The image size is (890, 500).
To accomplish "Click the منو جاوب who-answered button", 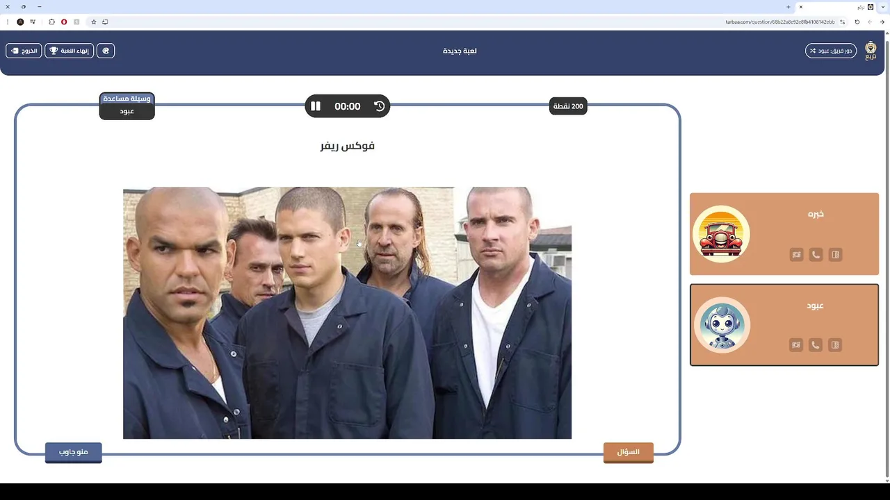I will 74,452.
